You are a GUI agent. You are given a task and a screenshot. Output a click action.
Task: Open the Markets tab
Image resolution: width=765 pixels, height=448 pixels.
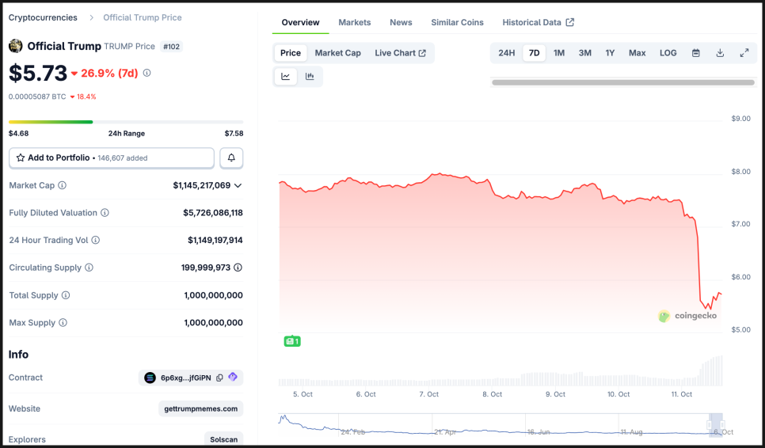tap(354, 22)
